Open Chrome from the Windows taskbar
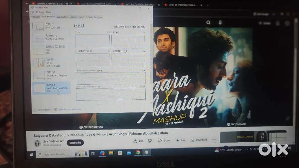 click(138, 153)
